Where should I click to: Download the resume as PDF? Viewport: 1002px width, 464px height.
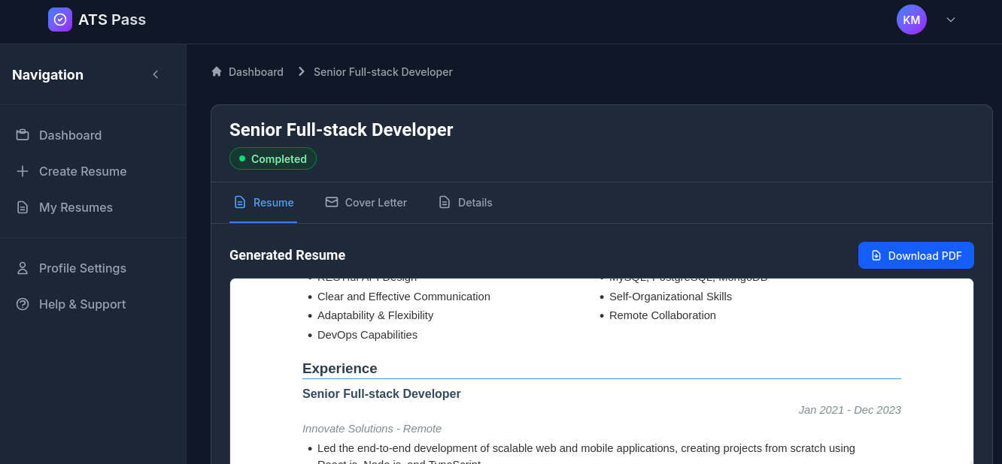(x=916, y=255)
